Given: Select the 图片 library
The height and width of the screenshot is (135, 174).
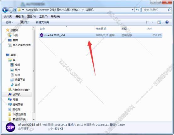Looking at the screenshot, I should click(x=17, y=70).
